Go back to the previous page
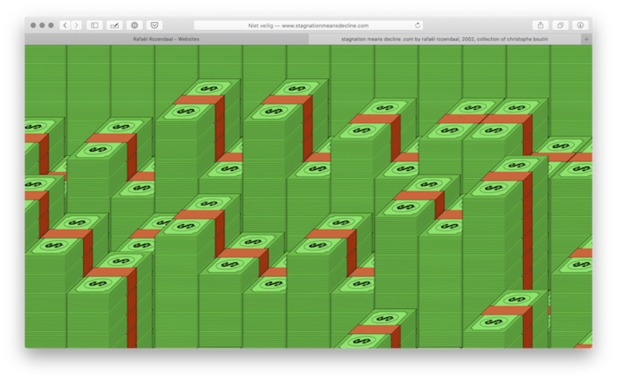Viewport: 617px width, 381px height. [65, 25]
